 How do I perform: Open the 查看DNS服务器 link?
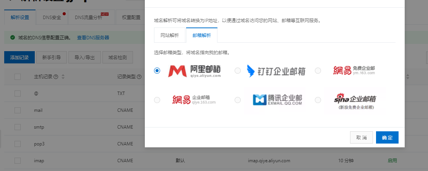(x=93, y=37)
